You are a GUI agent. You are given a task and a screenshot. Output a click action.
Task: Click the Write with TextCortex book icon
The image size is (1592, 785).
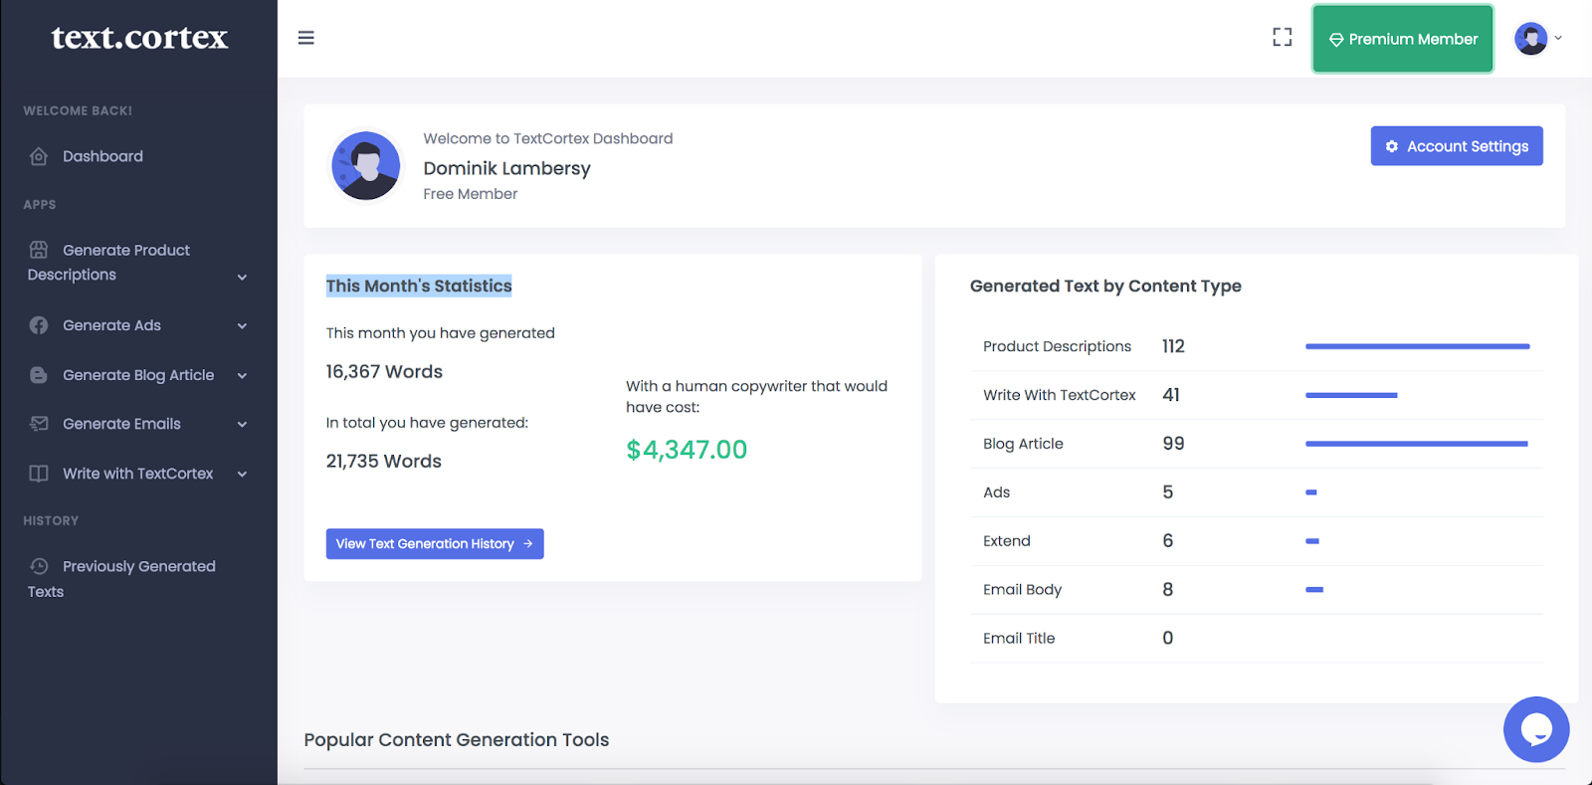tap(39, 474)
